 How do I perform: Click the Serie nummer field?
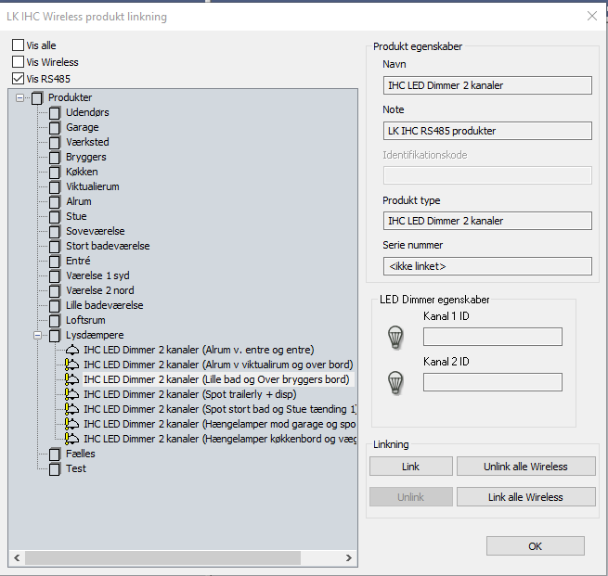tap(487, 266)
